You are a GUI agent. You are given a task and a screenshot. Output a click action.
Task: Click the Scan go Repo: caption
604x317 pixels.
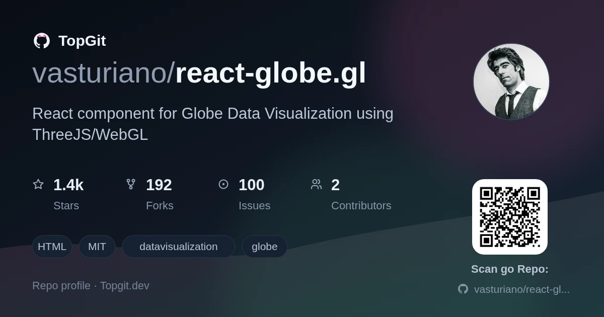(x=510, y=269)
